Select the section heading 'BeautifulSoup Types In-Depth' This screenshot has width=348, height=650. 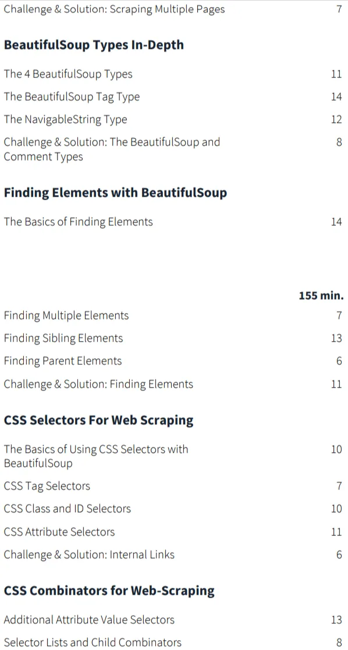point(94,45)
